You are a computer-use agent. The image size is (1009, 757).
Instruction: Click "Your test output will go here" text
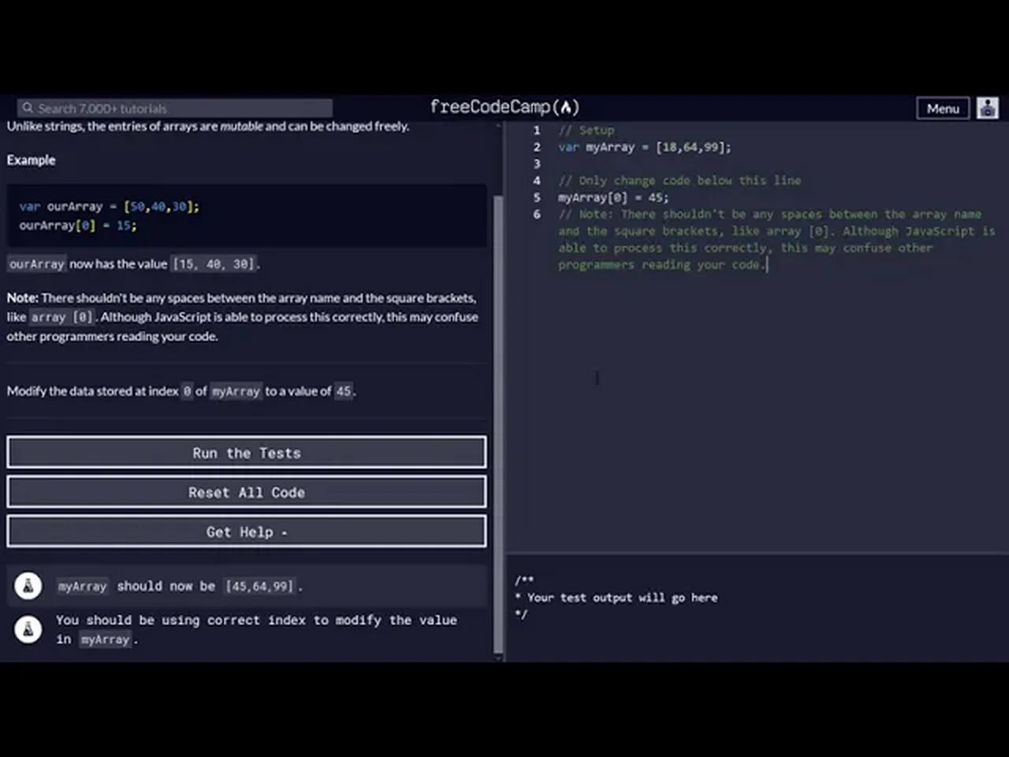click(623, 598)
